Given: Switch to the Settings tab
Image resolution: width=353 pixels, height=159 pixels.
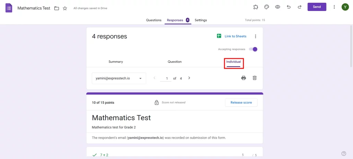Looking at the screenshot, I should coord(201,20).
